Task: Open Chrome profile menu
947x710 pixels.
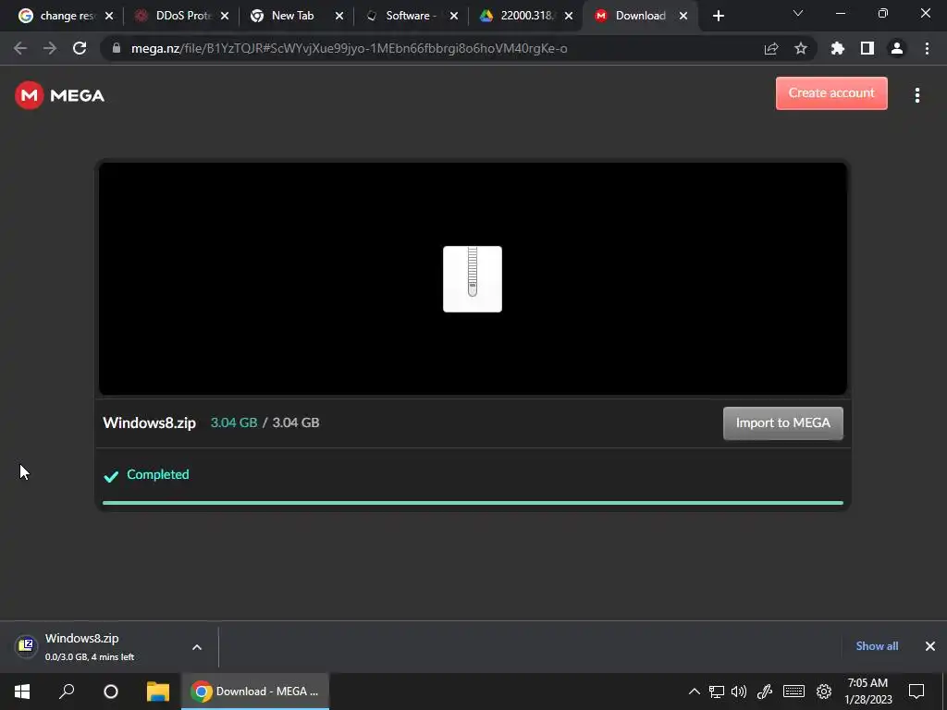Action: point(897,48)
